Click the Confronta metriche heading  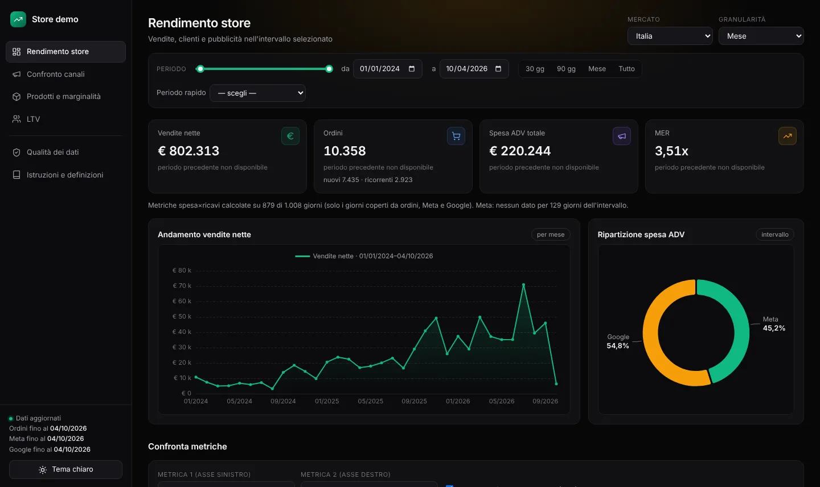pyautogui.click(x=187, y=447)
